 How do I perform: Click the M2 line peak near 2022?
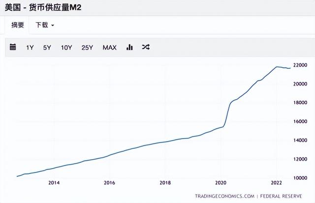pos(277,67)
